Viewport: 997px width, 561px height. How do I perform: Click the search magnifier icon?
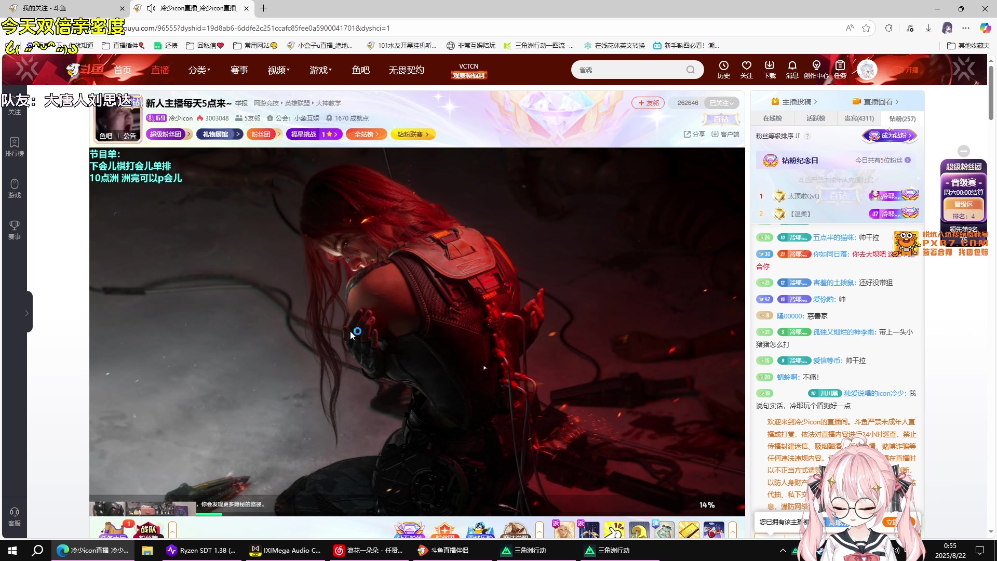(690, 70)
